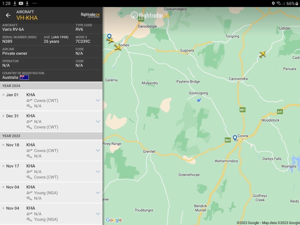
Task: Go back using the arrow beside AIRCRAFT
Action: point(8,15)
